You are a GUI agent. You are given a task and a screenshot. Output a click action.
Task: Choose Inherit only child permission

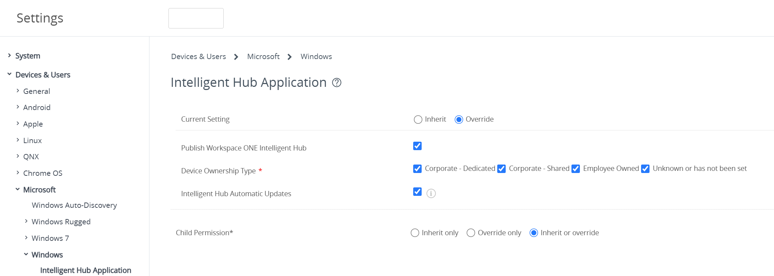(415, 233)
